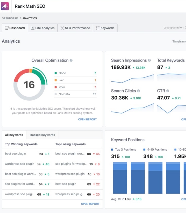Click the Top Winning Keywords heading
Screen dimensions: 186x213
(21, 144)
